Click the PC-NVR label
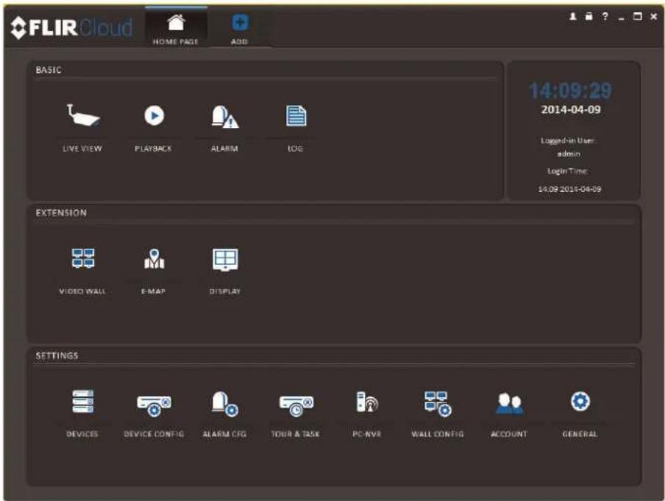 click(367, 434)
